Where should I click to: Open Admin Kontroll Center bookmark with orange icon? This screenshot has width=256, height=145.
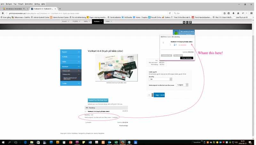pyautogui.click(x=59, y=17)
